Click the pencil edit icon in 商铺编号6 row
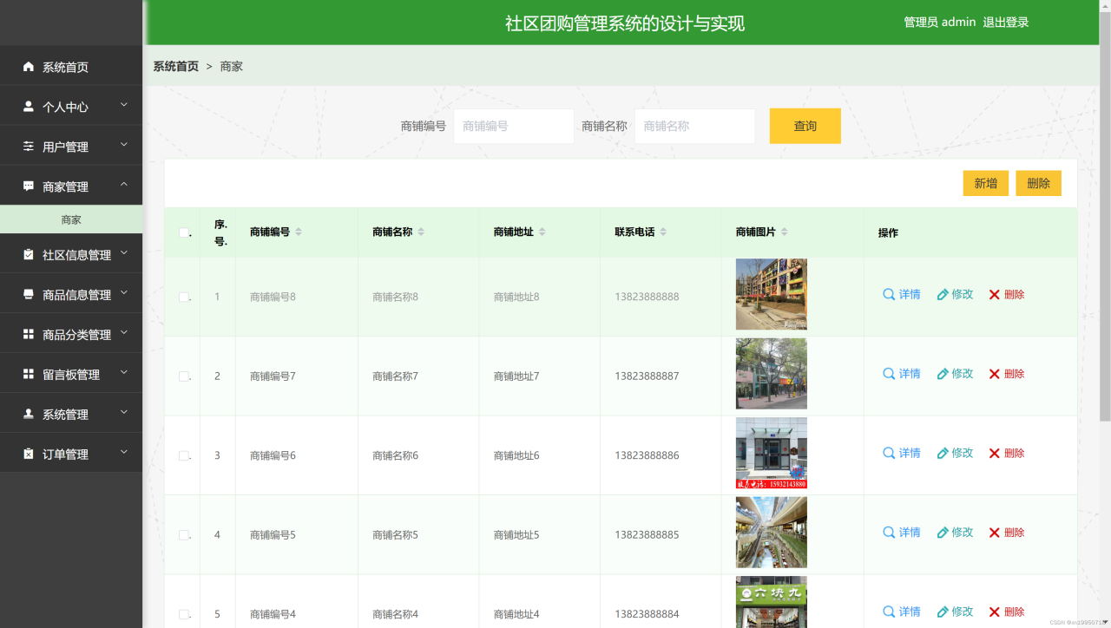 [x=943, y=454]
